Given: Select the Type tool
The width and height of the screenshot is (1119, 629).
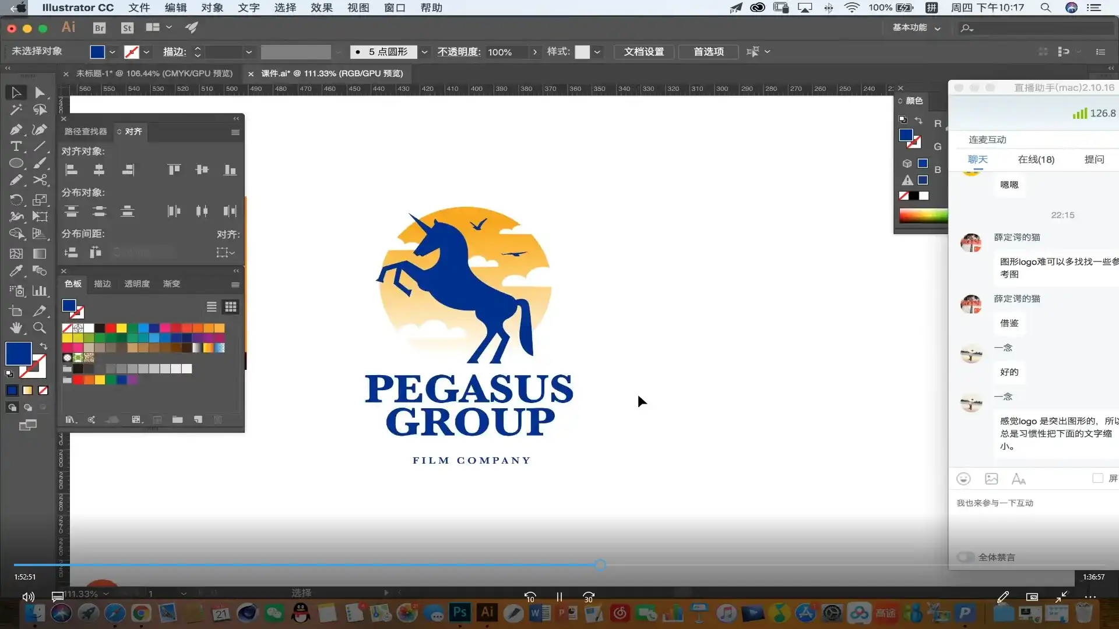Looking at the screenshot, I should point(16,146).
